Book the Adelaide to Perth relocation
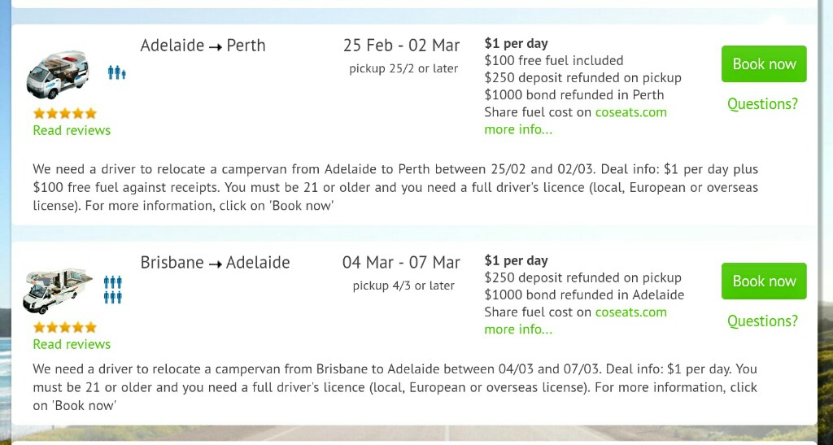This screenshot has height=445, width=833. tap(764, 64)
